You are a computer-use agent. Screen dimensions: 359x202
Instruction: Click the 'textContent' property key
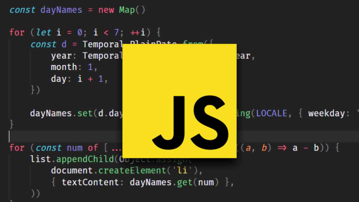click(x=90, y=182)
